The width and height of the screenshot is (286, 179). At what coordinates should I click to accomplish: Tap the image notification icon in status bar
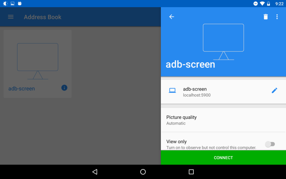pos(13,4)
